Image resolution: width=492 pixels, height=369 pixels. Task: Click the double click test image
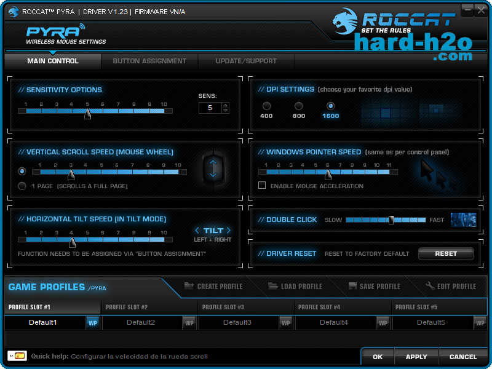[x=464, y=220]
